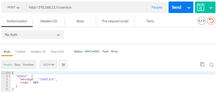Open the POST method dropdown

pyautogui.click(x=14, y=7)
